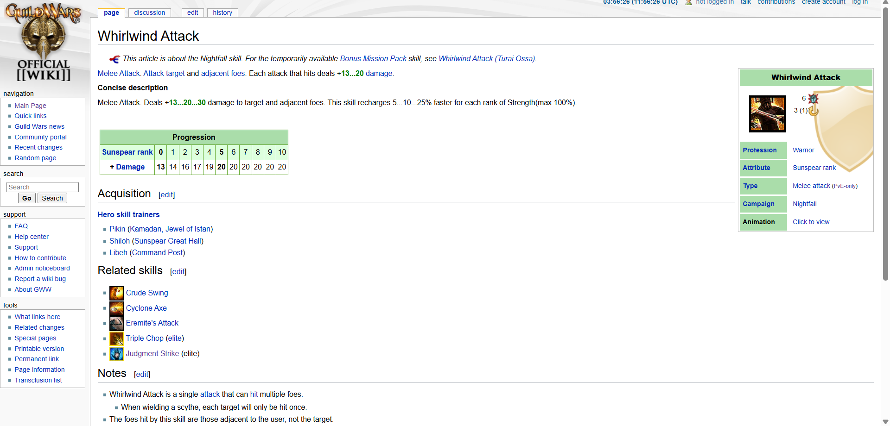Open Quick links in navigation
The height and width of the screenshot is (426, 890).
(x=31, y=116)
